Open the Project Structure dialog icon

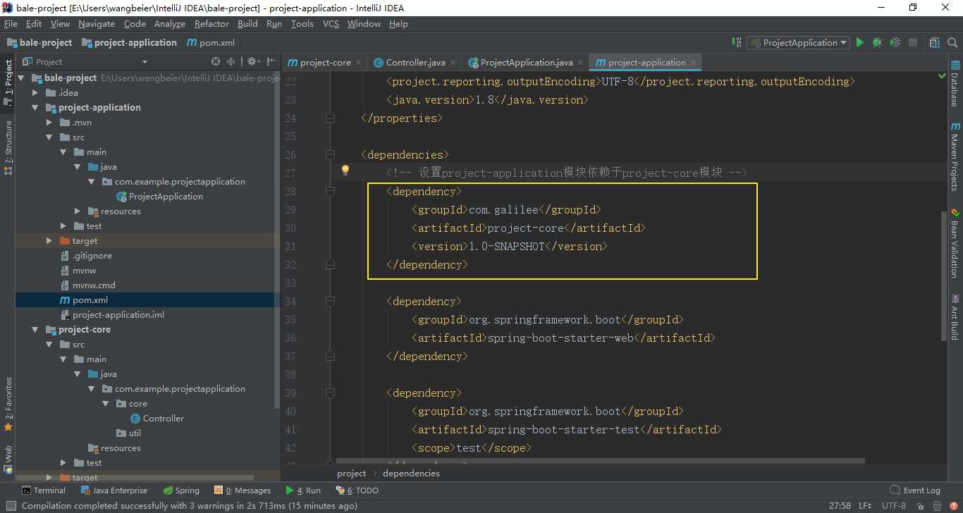tap(934, 42)
